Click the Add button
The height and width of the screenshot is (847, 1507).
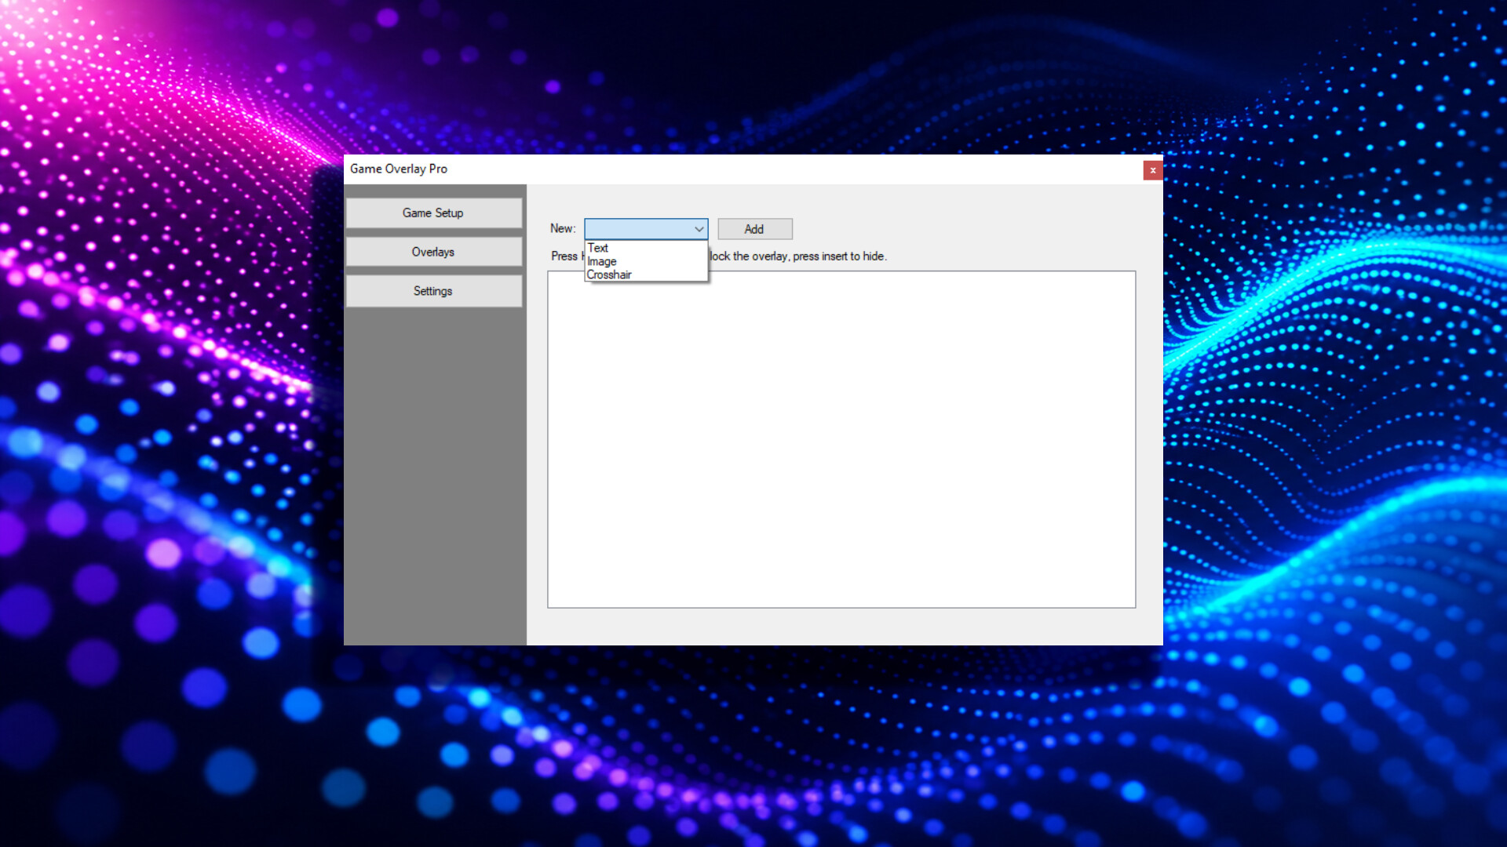754,229
